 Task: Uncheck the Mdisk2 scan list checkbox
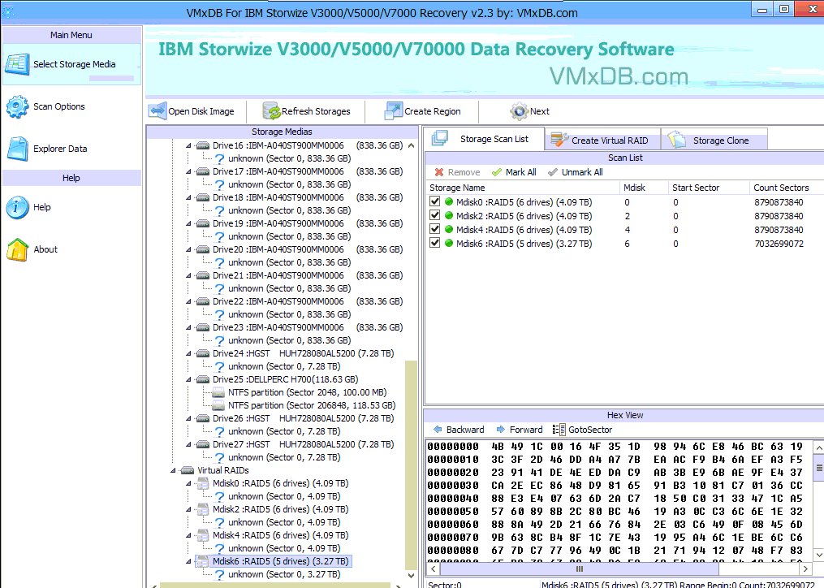point(434,215)
